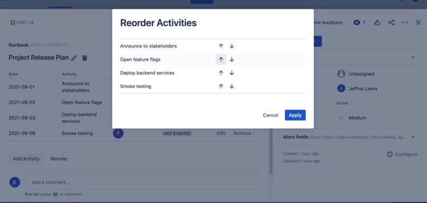Delete the Project Release Plan runbook

click(85, 58)
